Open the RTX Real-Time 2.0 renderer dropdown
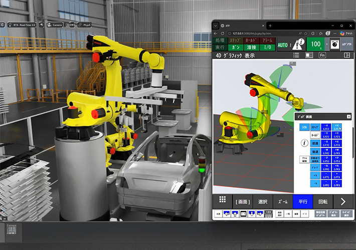The image size is (356, 250). coord(22,24)
